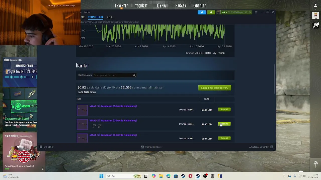This screenshot has width=321, height=180.
Task: Open the Train raunt galibiye mission card
Action: (x=20, y=72)
